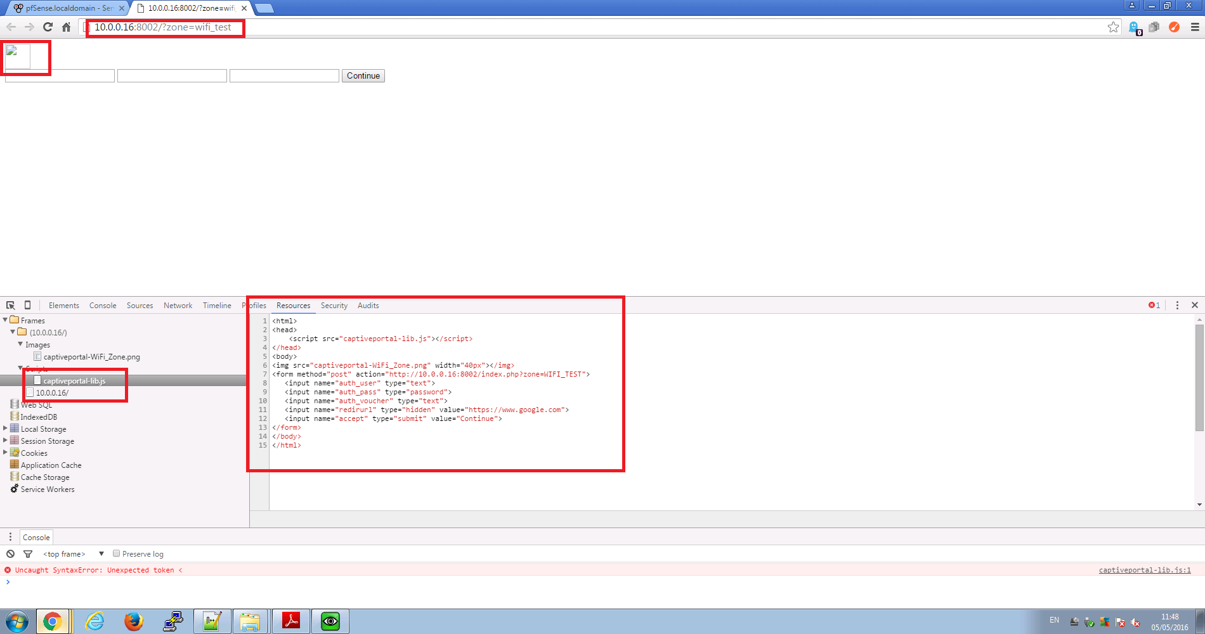
Task: Collapse the Frames tree node
Action: 6,320
